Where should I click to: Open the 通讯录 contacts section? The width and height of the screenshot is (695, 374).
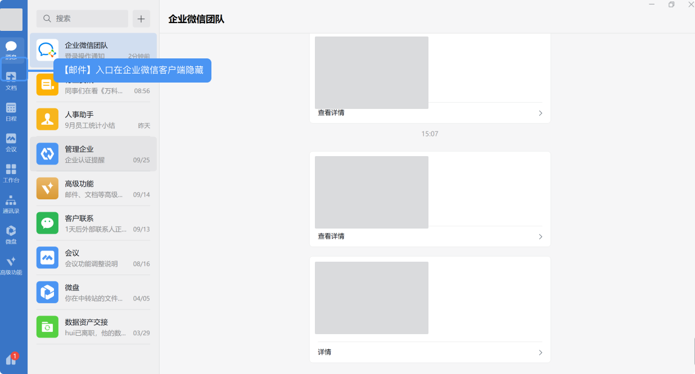click(x=11, y=204)
